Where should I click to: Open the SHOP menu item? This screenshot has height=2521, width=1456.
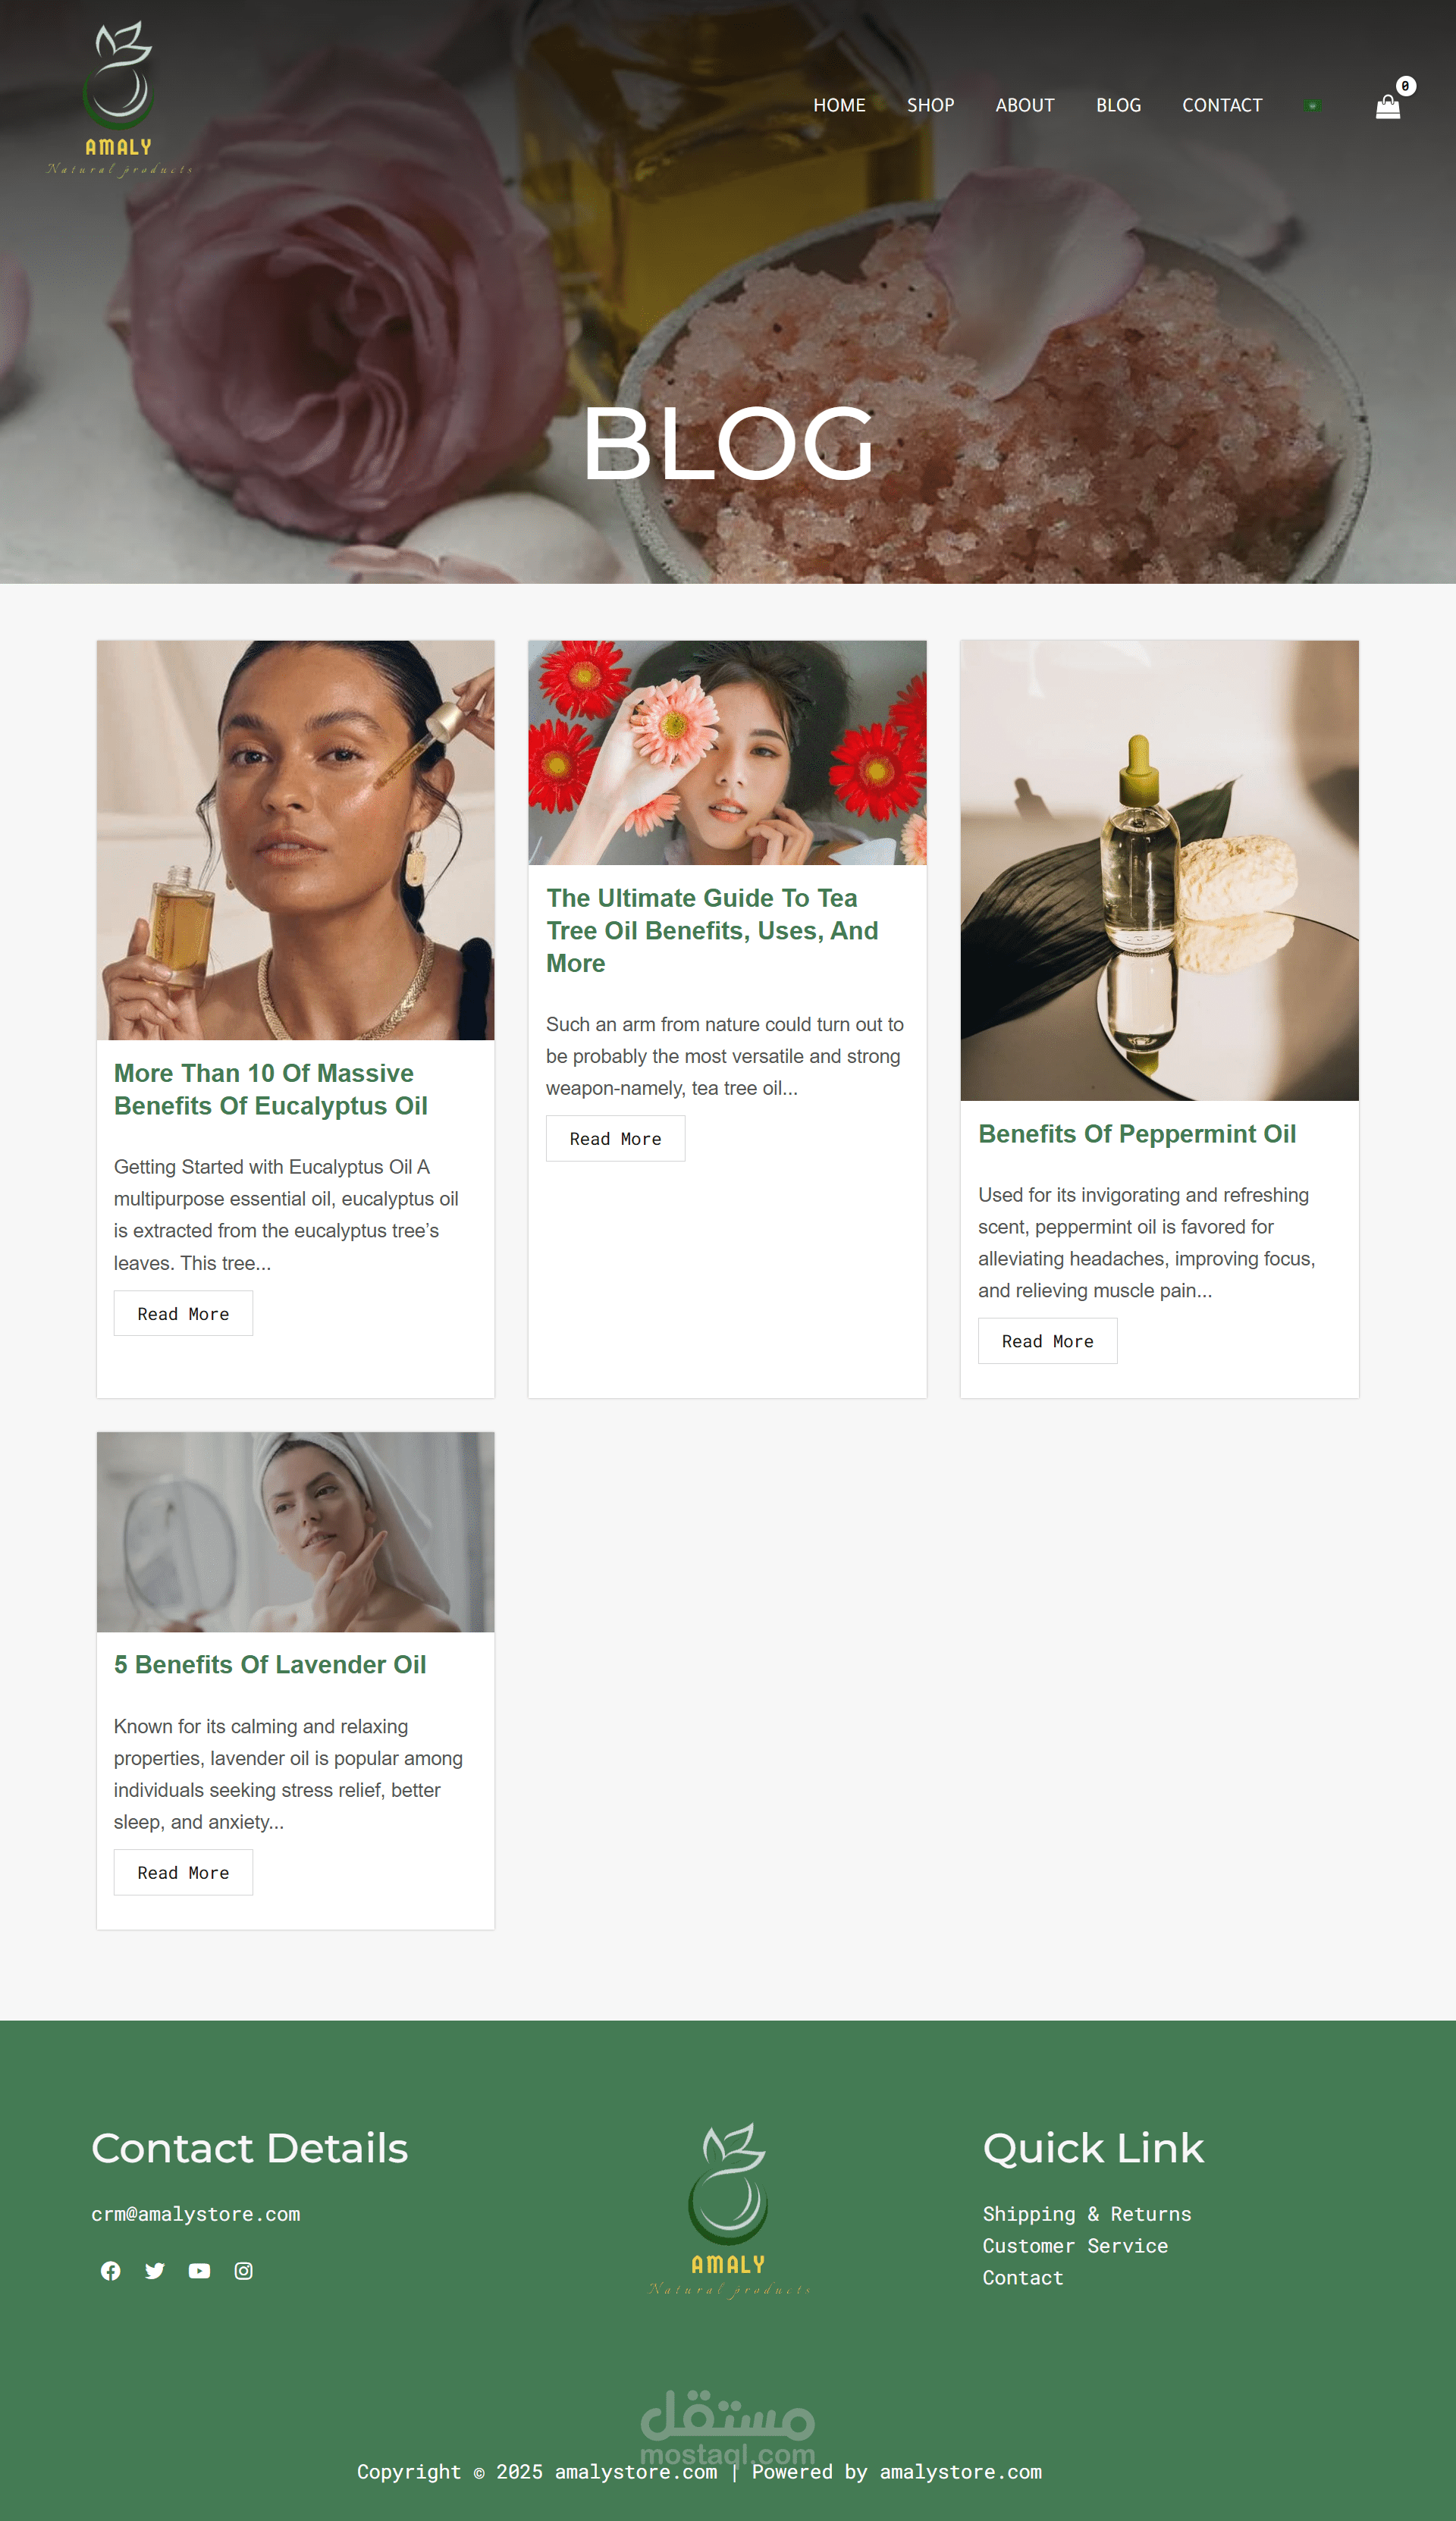point(930,105)
